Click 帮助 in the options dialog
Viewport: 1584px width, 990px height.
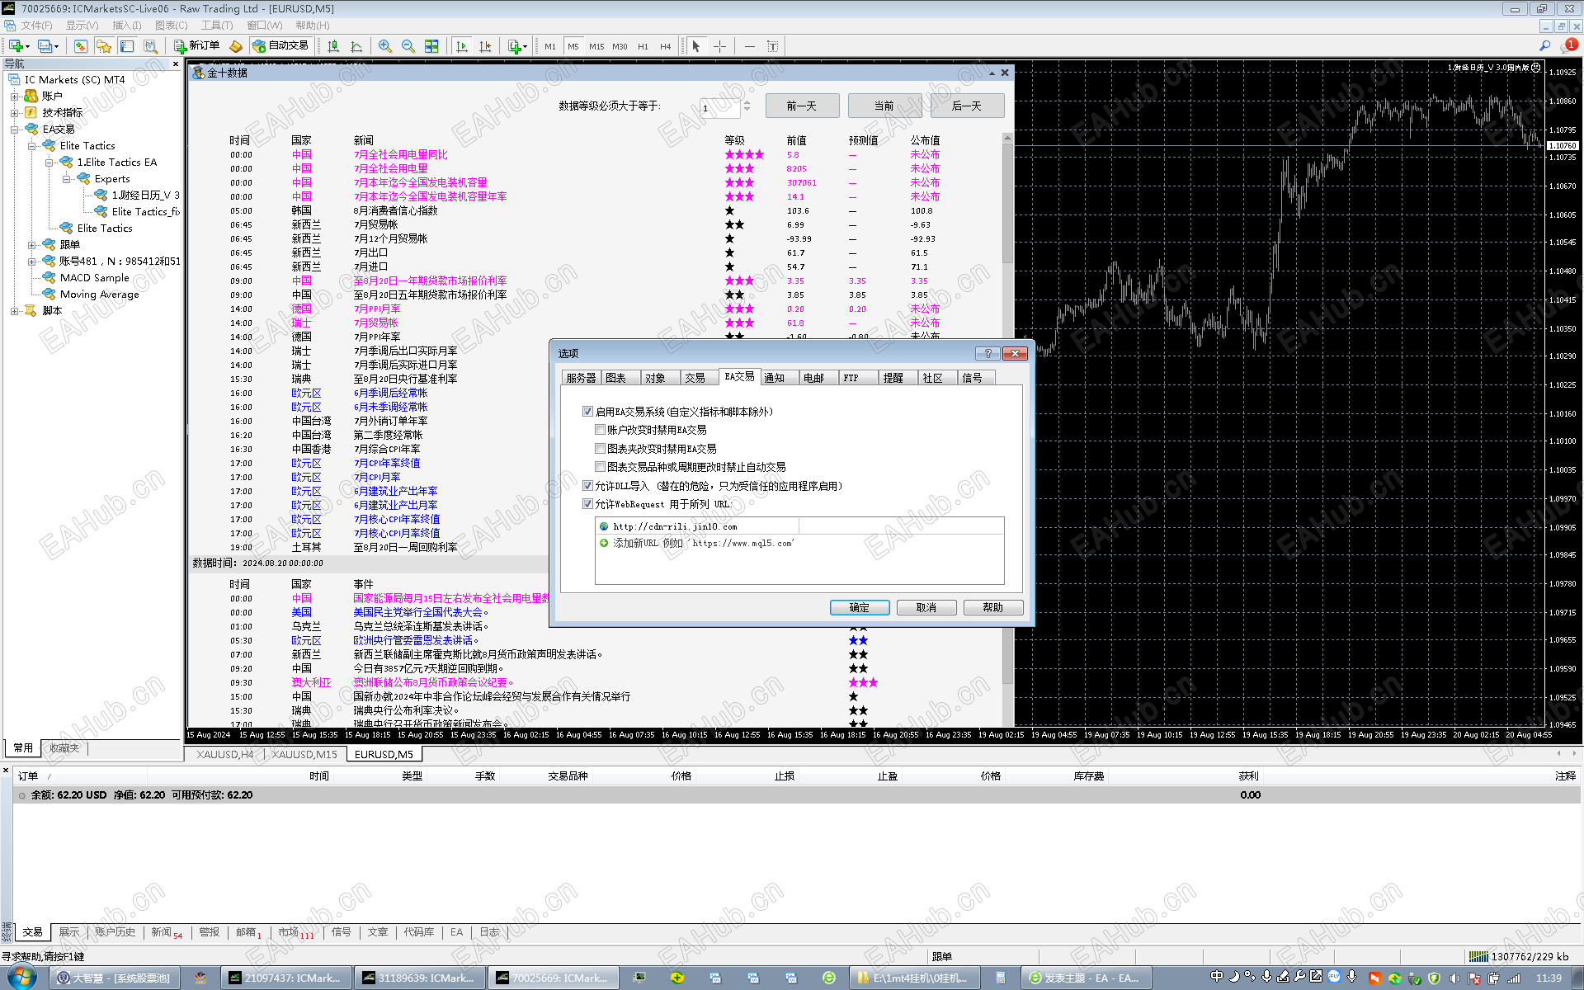pyautogui.click(x=993, y=608)
